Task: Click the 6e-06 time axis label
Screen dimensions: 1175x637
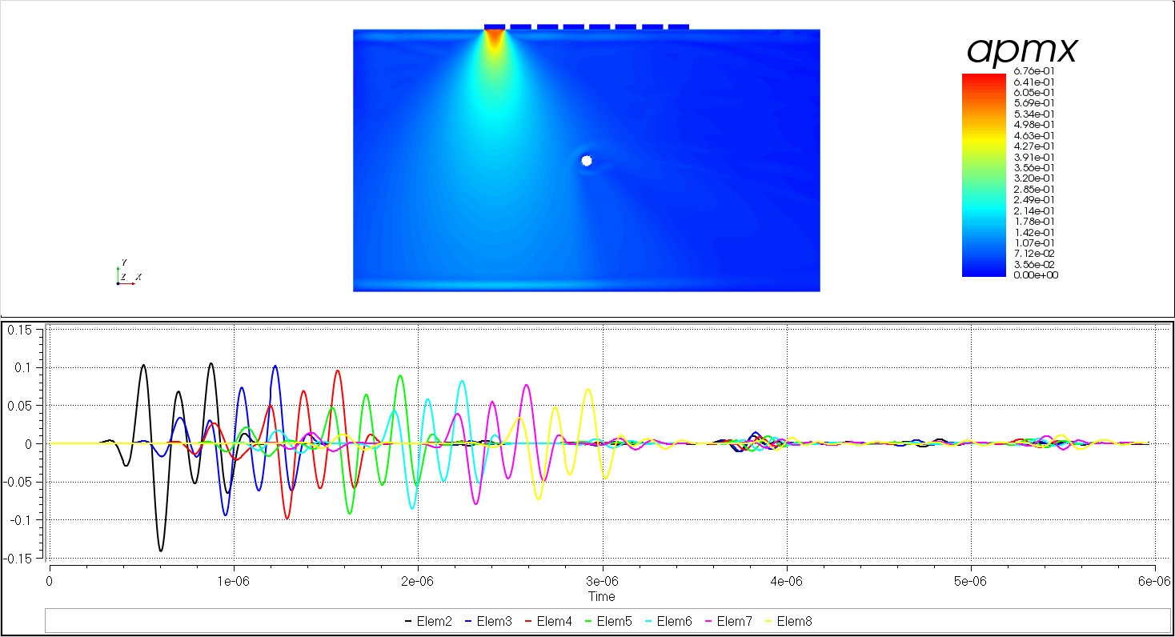Action: pos(1155,581)
